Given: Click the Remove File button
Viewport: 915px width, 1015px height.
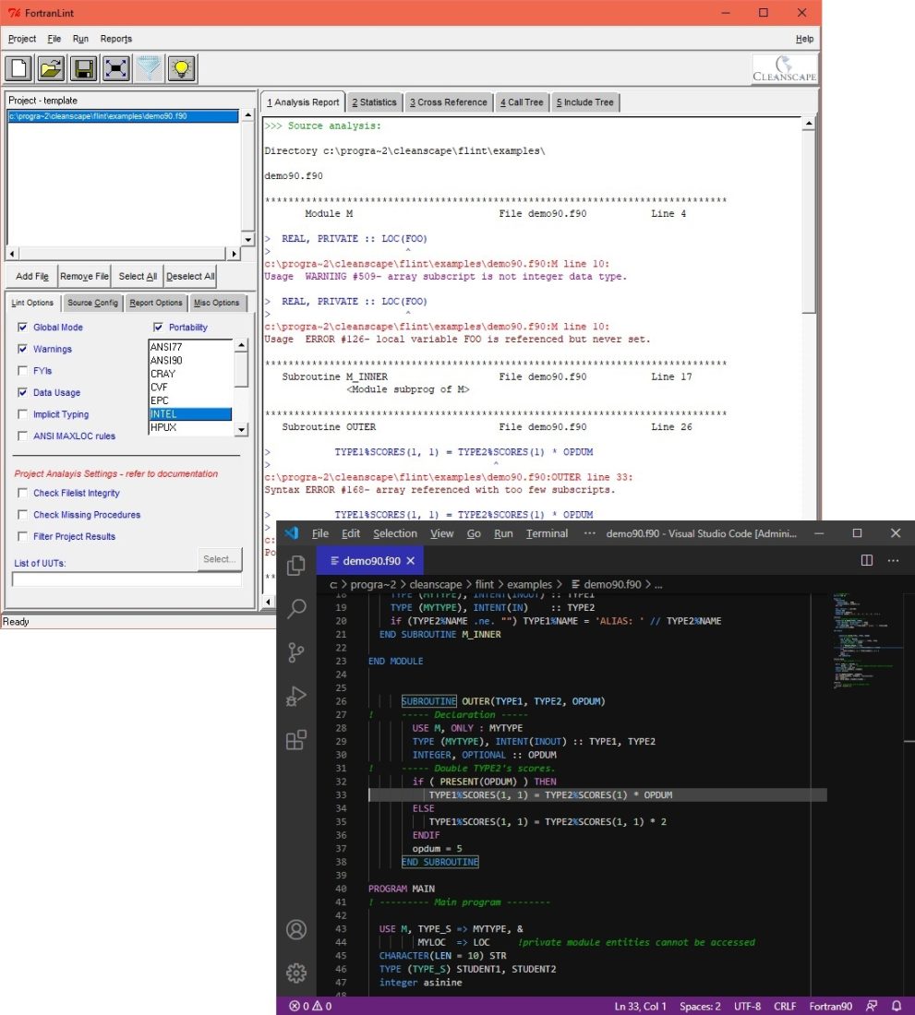Looking at the screenshot, I should point(84,277).
